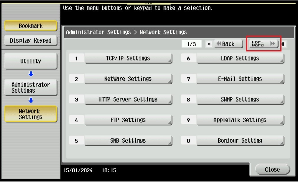The width and height of the screenshot is (298, 182).
Task: Navigate to Administrator Settings in sidebar
Action: coord(31,88)
